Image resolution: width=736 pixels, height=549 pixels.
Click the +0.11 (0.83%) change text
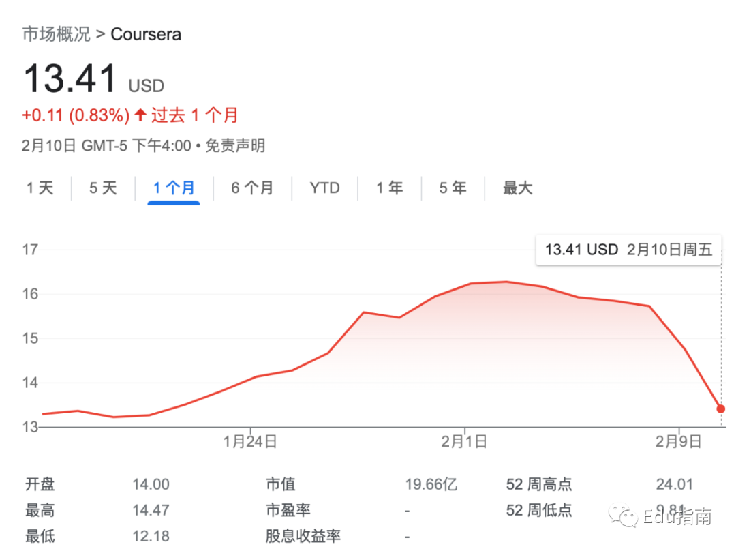[76, 115]
